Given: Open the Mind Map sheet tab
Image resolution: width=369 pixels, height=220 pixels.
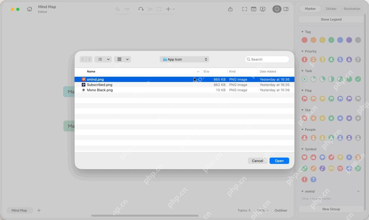Looking at the screenshot, I should coord(19,210).
